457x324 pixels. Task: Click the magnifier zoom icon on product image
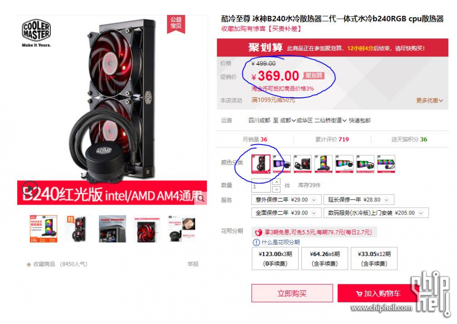tap(201, 198)
